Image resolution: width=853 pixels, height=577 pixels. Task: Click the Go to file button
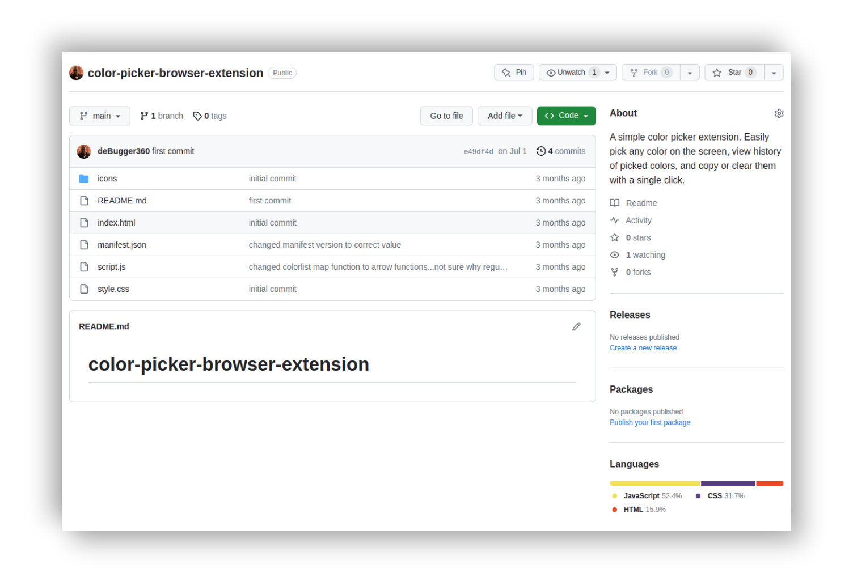[x=446, y=116]
